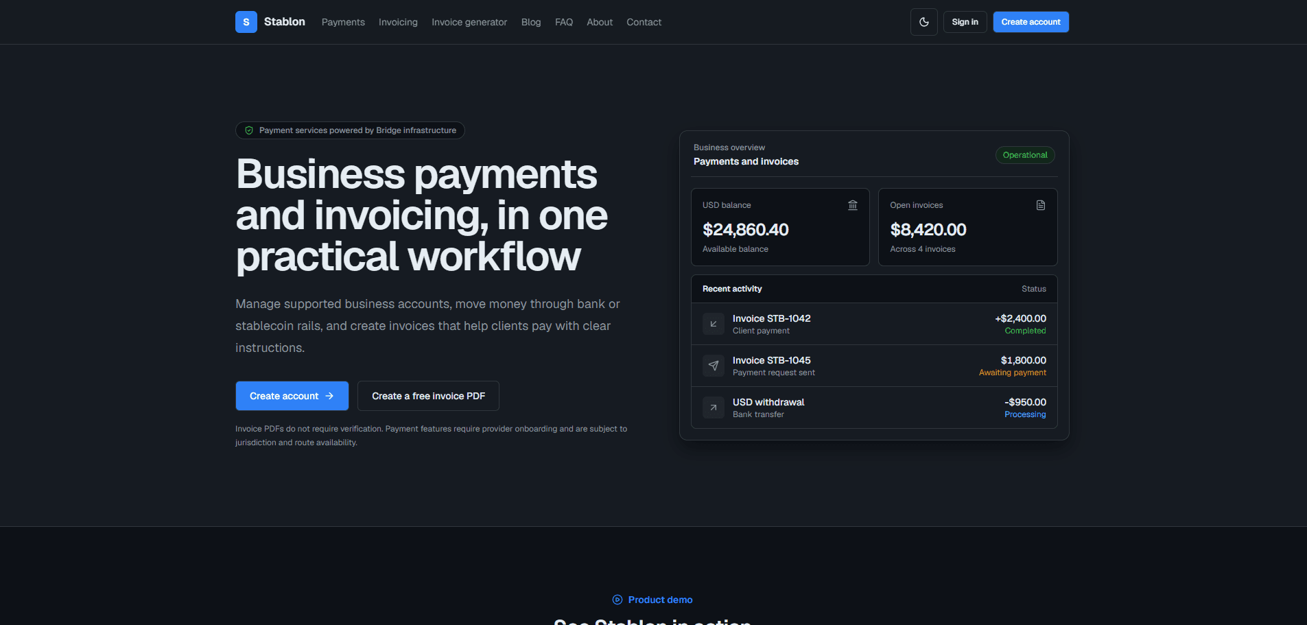The image size is (1307, 625).
Task: Click the Processing status label
Action: (1026, 414)
